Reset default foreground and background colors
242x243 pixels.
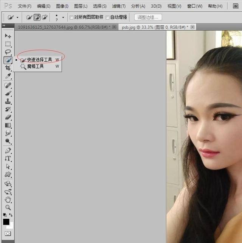(x=5, y=215)
